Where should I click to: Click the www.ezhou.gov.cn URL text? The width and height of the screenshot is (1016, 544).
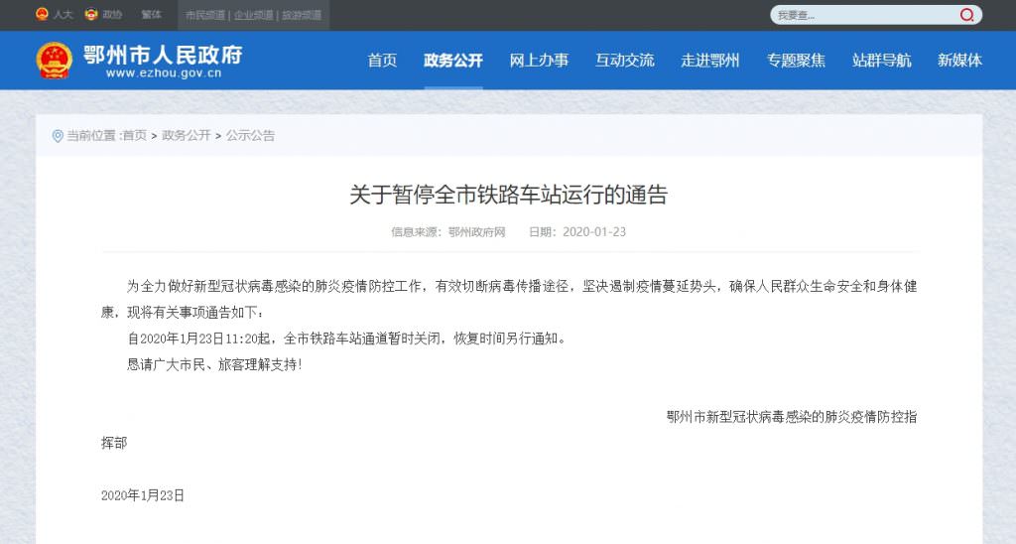tap(164, 73)
